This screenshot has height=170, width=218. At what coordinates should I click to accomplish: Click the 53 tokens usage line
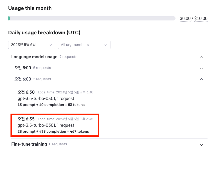coord(51,105)
